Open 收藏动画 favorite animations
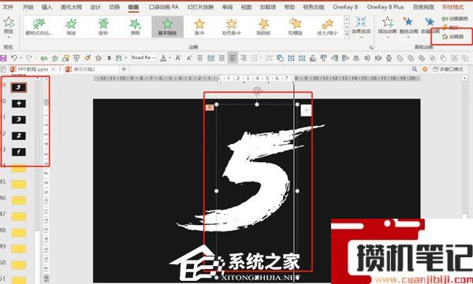 [x=430, y=25]
